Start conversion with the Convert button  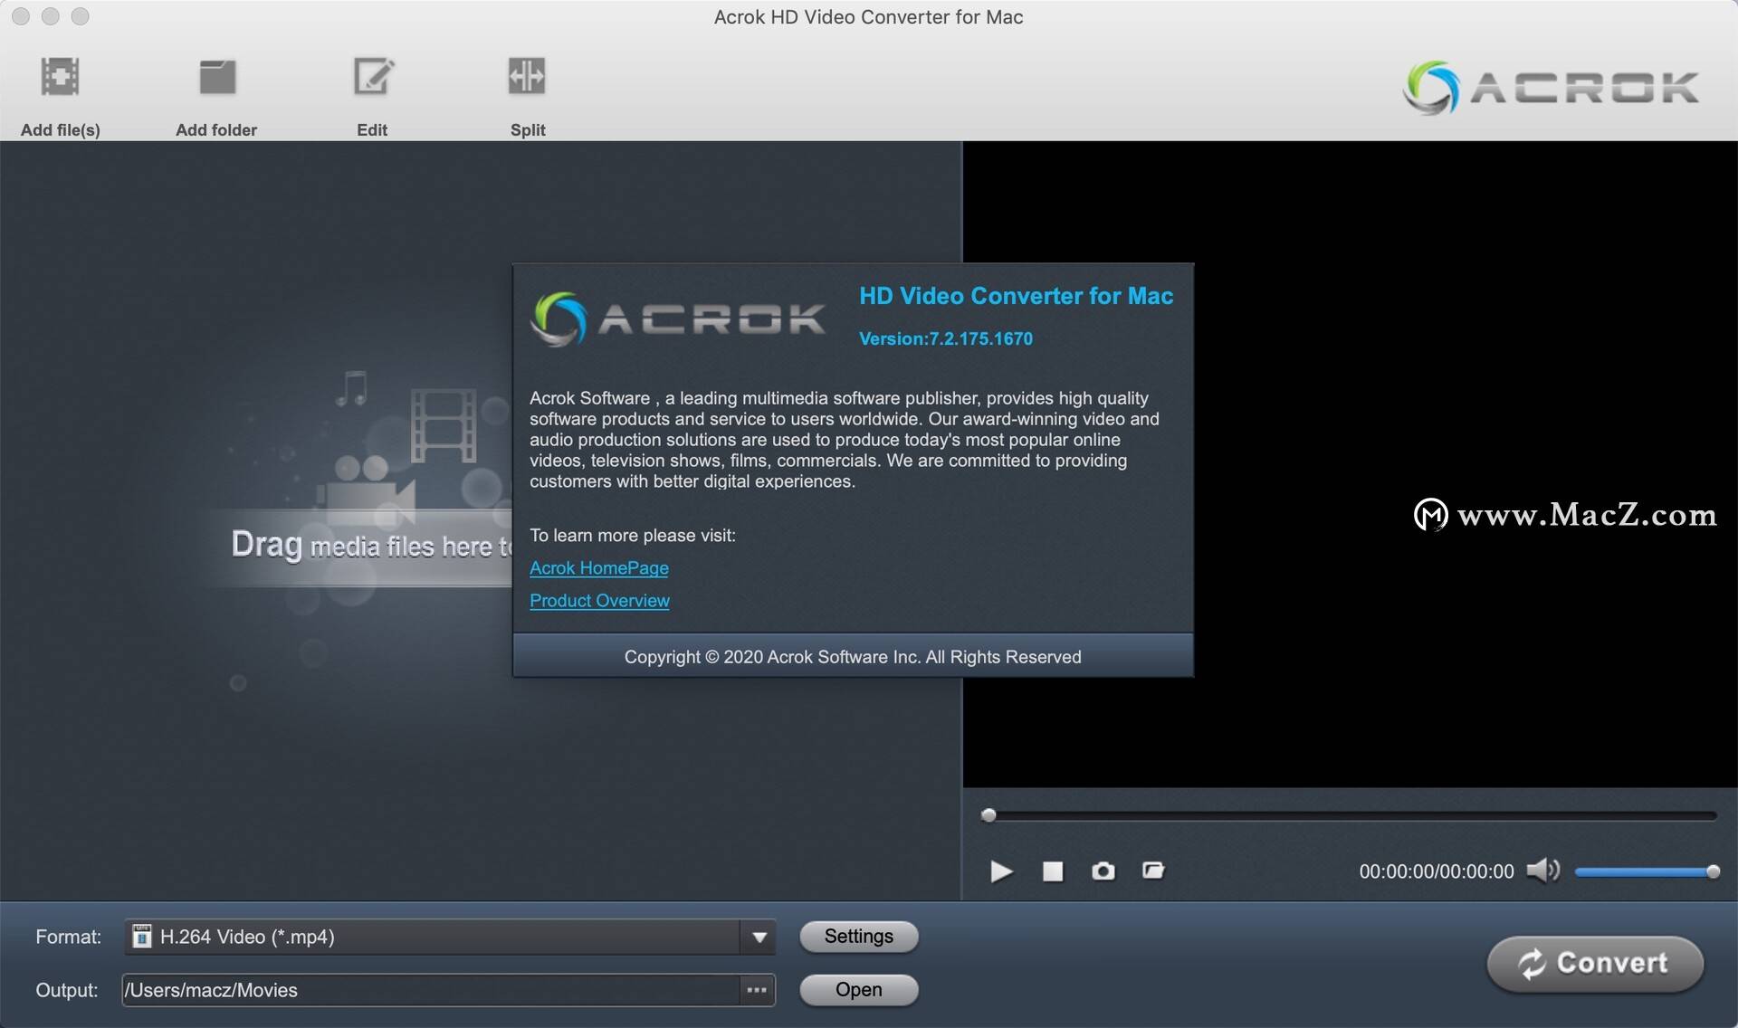click(x=1595, y=964)
